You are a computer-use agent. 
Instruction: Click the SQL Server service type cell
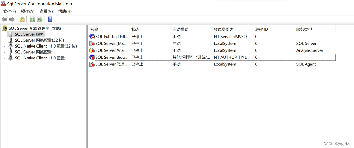tap(306, 44)
